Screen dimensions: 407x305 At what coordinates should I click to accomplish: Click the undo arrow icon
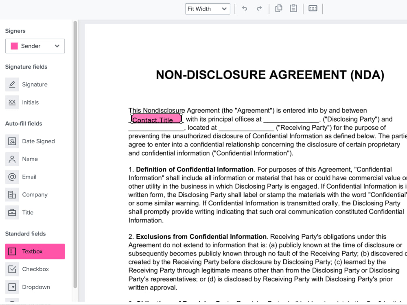245,9
